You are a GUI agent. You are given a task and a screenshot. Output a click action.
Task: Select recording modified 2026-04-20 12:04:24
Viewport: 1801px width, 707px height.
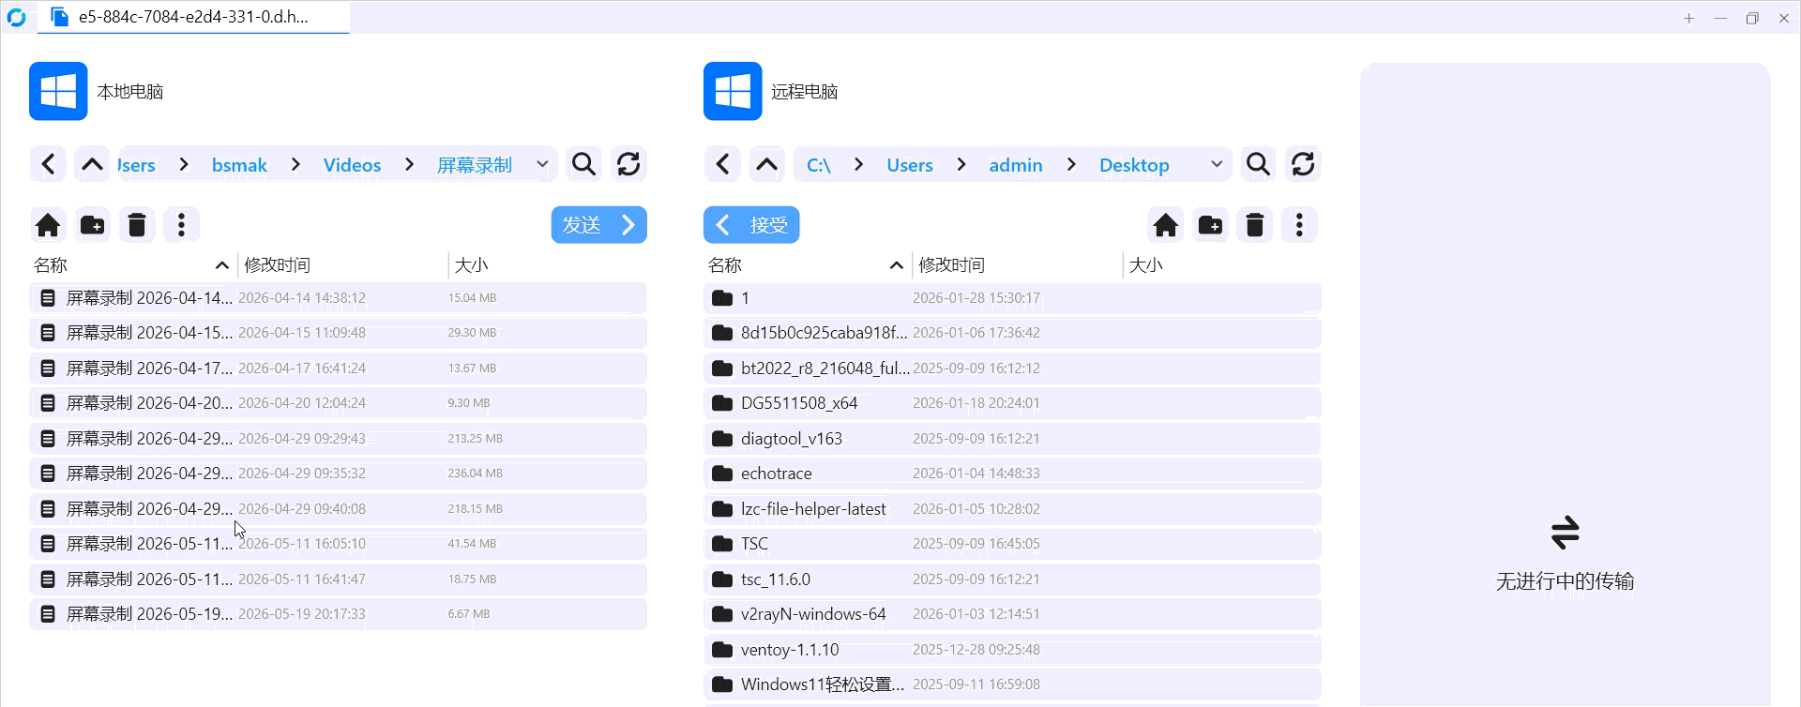[x=338, y=403]
